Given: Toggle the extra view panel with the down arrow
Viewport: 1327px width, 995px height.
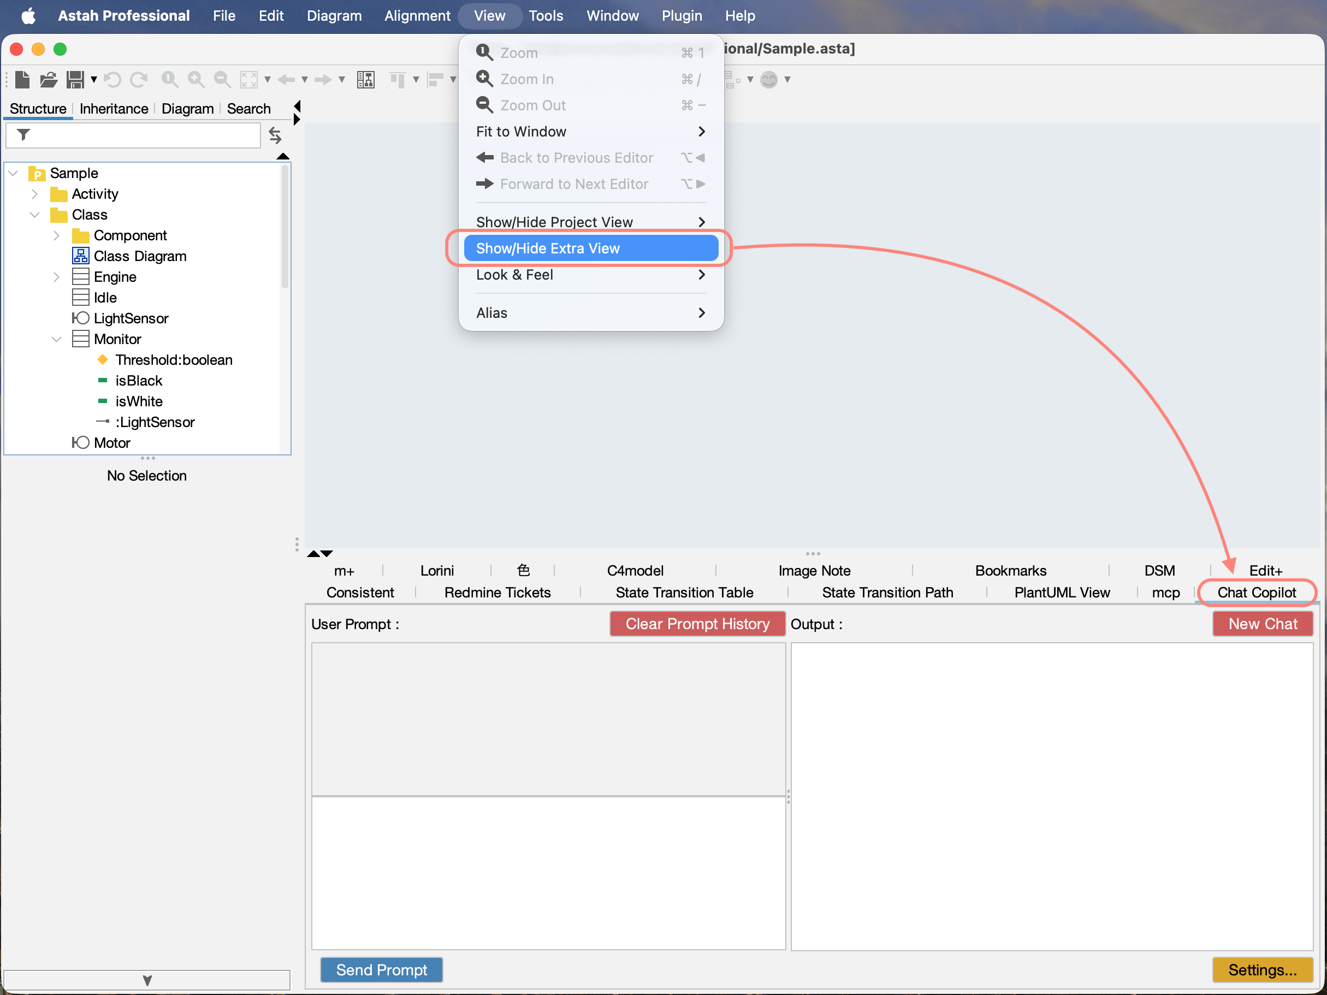Looking at the screenshot, I should [x=327, y=553].
